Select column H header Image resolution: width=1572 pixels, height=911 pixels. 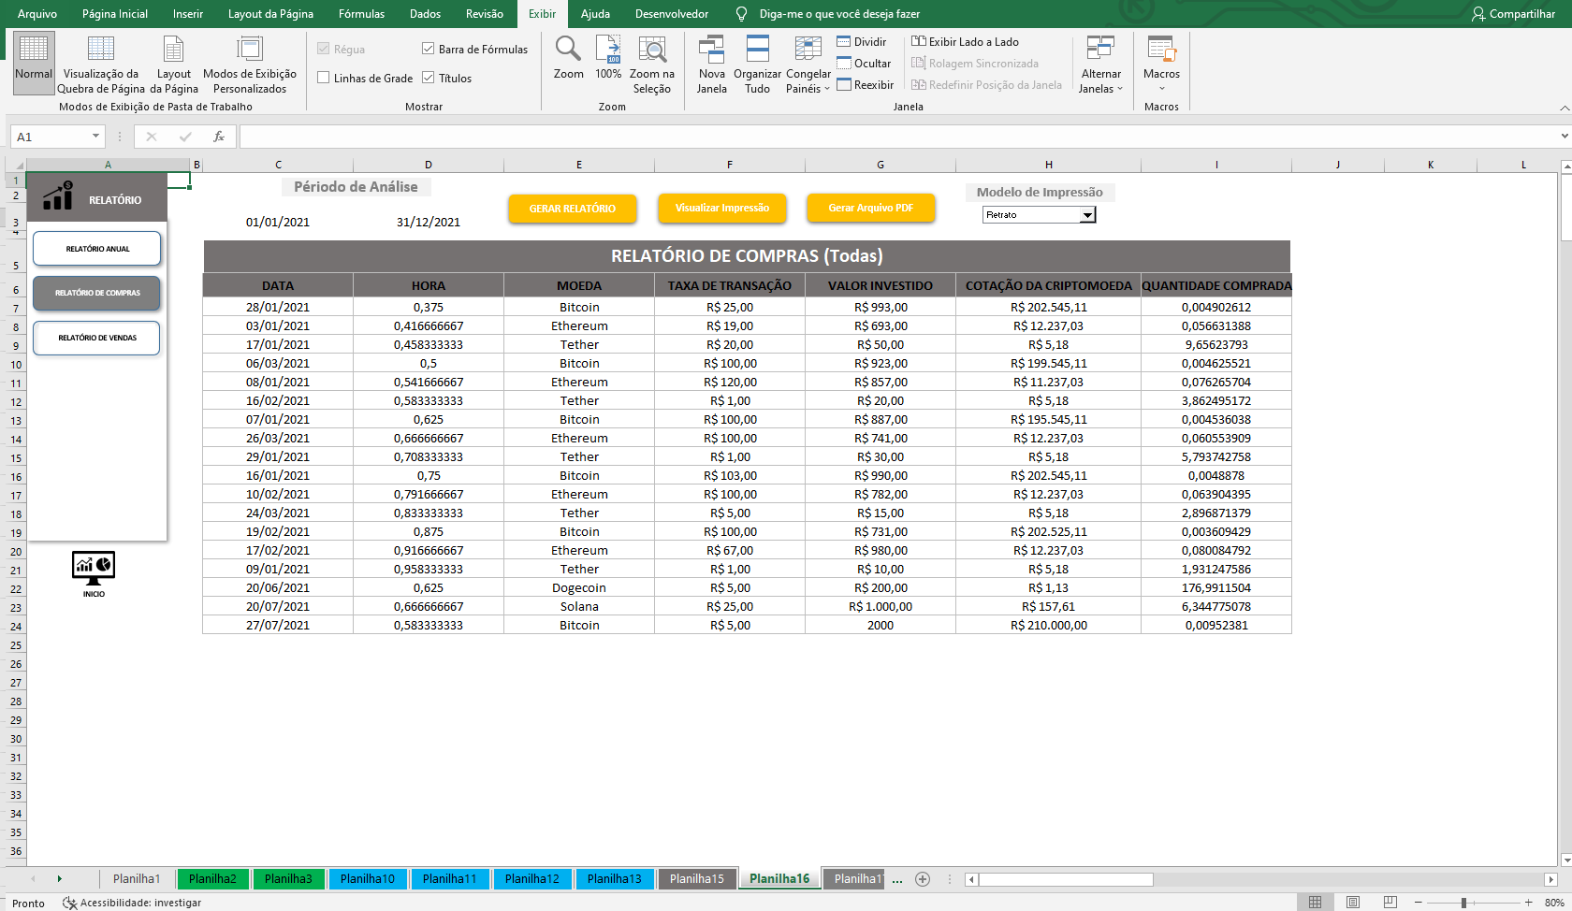1048,165
